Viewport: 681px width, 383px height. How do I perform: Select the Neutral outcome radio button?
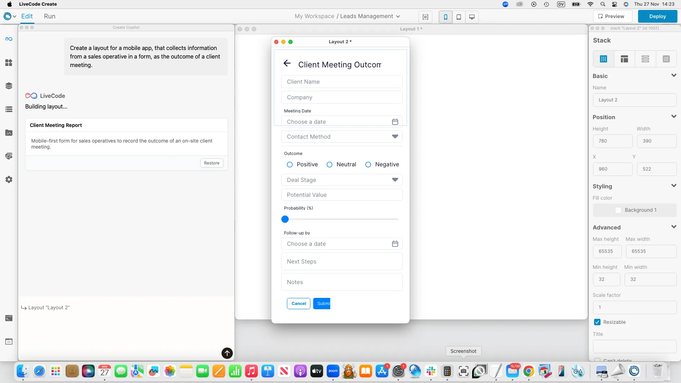click(330, 165)
